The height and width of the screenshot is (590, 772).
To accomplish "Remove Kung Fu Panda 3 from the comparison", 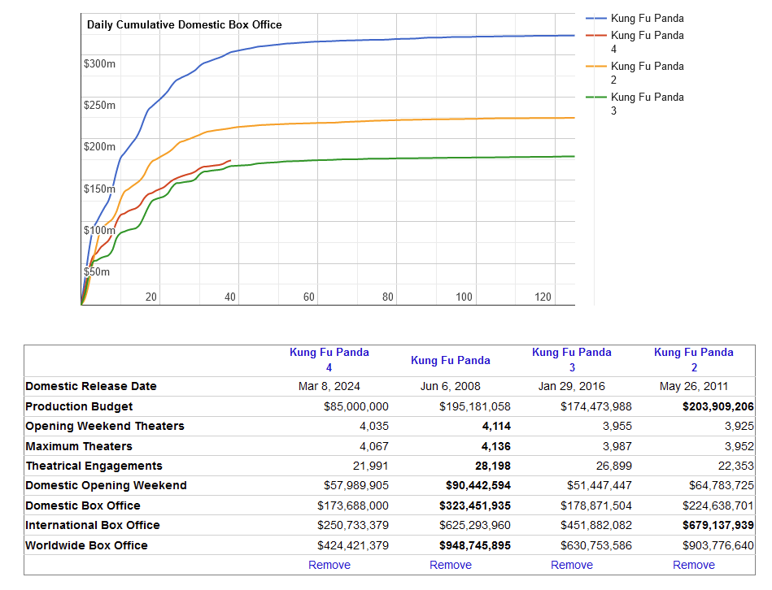I will pyautogui.click(x=571, y=565).
